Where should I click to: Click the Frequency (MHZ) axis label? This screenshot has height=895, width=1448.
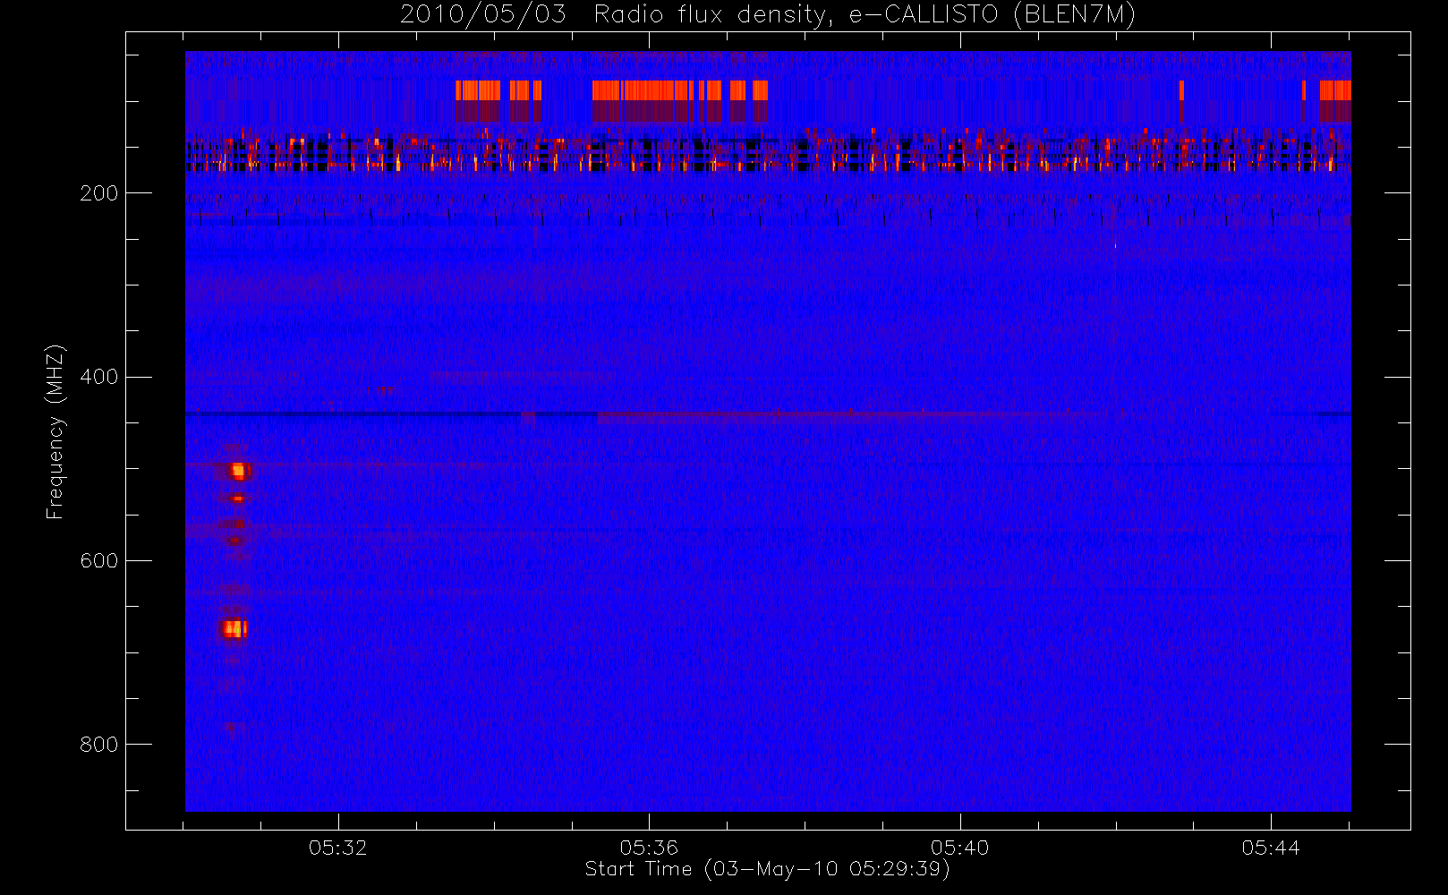tap(55, 431)
